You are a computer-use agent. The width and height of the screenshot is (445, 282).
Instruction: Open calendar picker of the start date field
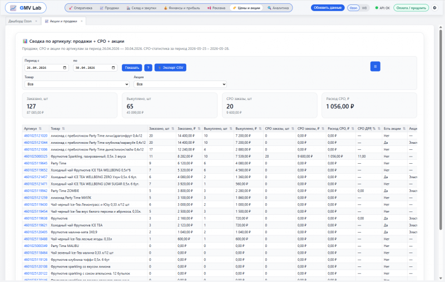pos(65,68)
